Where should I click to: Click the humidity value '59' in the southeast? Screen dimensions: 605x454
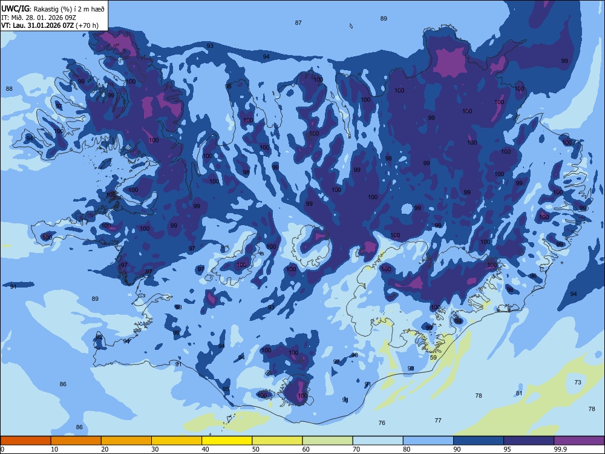coord(433,358)
